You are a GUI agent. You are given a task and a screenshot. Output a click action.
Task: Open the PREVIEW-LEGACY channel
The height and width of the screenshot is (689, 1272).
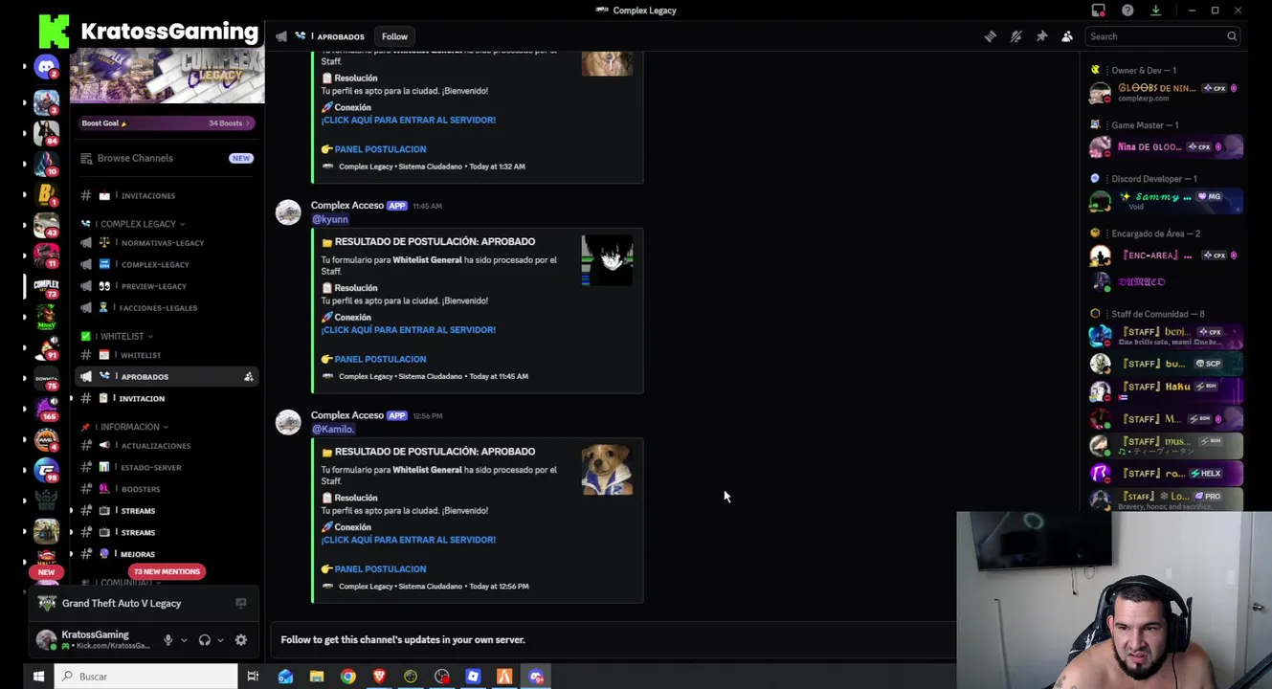click(x=167, y=286)
